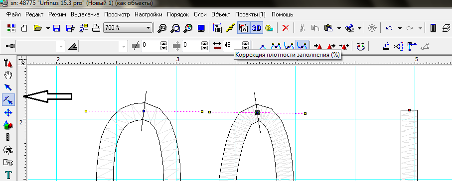Choose the text T tool
The height and width of the screenshot is (181, 452).
point(8,175)
